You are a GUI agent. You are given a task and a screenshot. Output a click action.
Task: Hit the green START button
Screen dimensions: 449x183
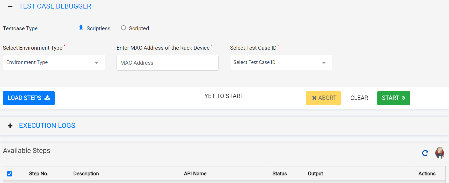coord(393,98)
